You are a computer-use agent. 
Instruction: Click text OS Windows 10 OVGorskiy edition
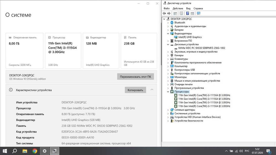pos(27,79)
